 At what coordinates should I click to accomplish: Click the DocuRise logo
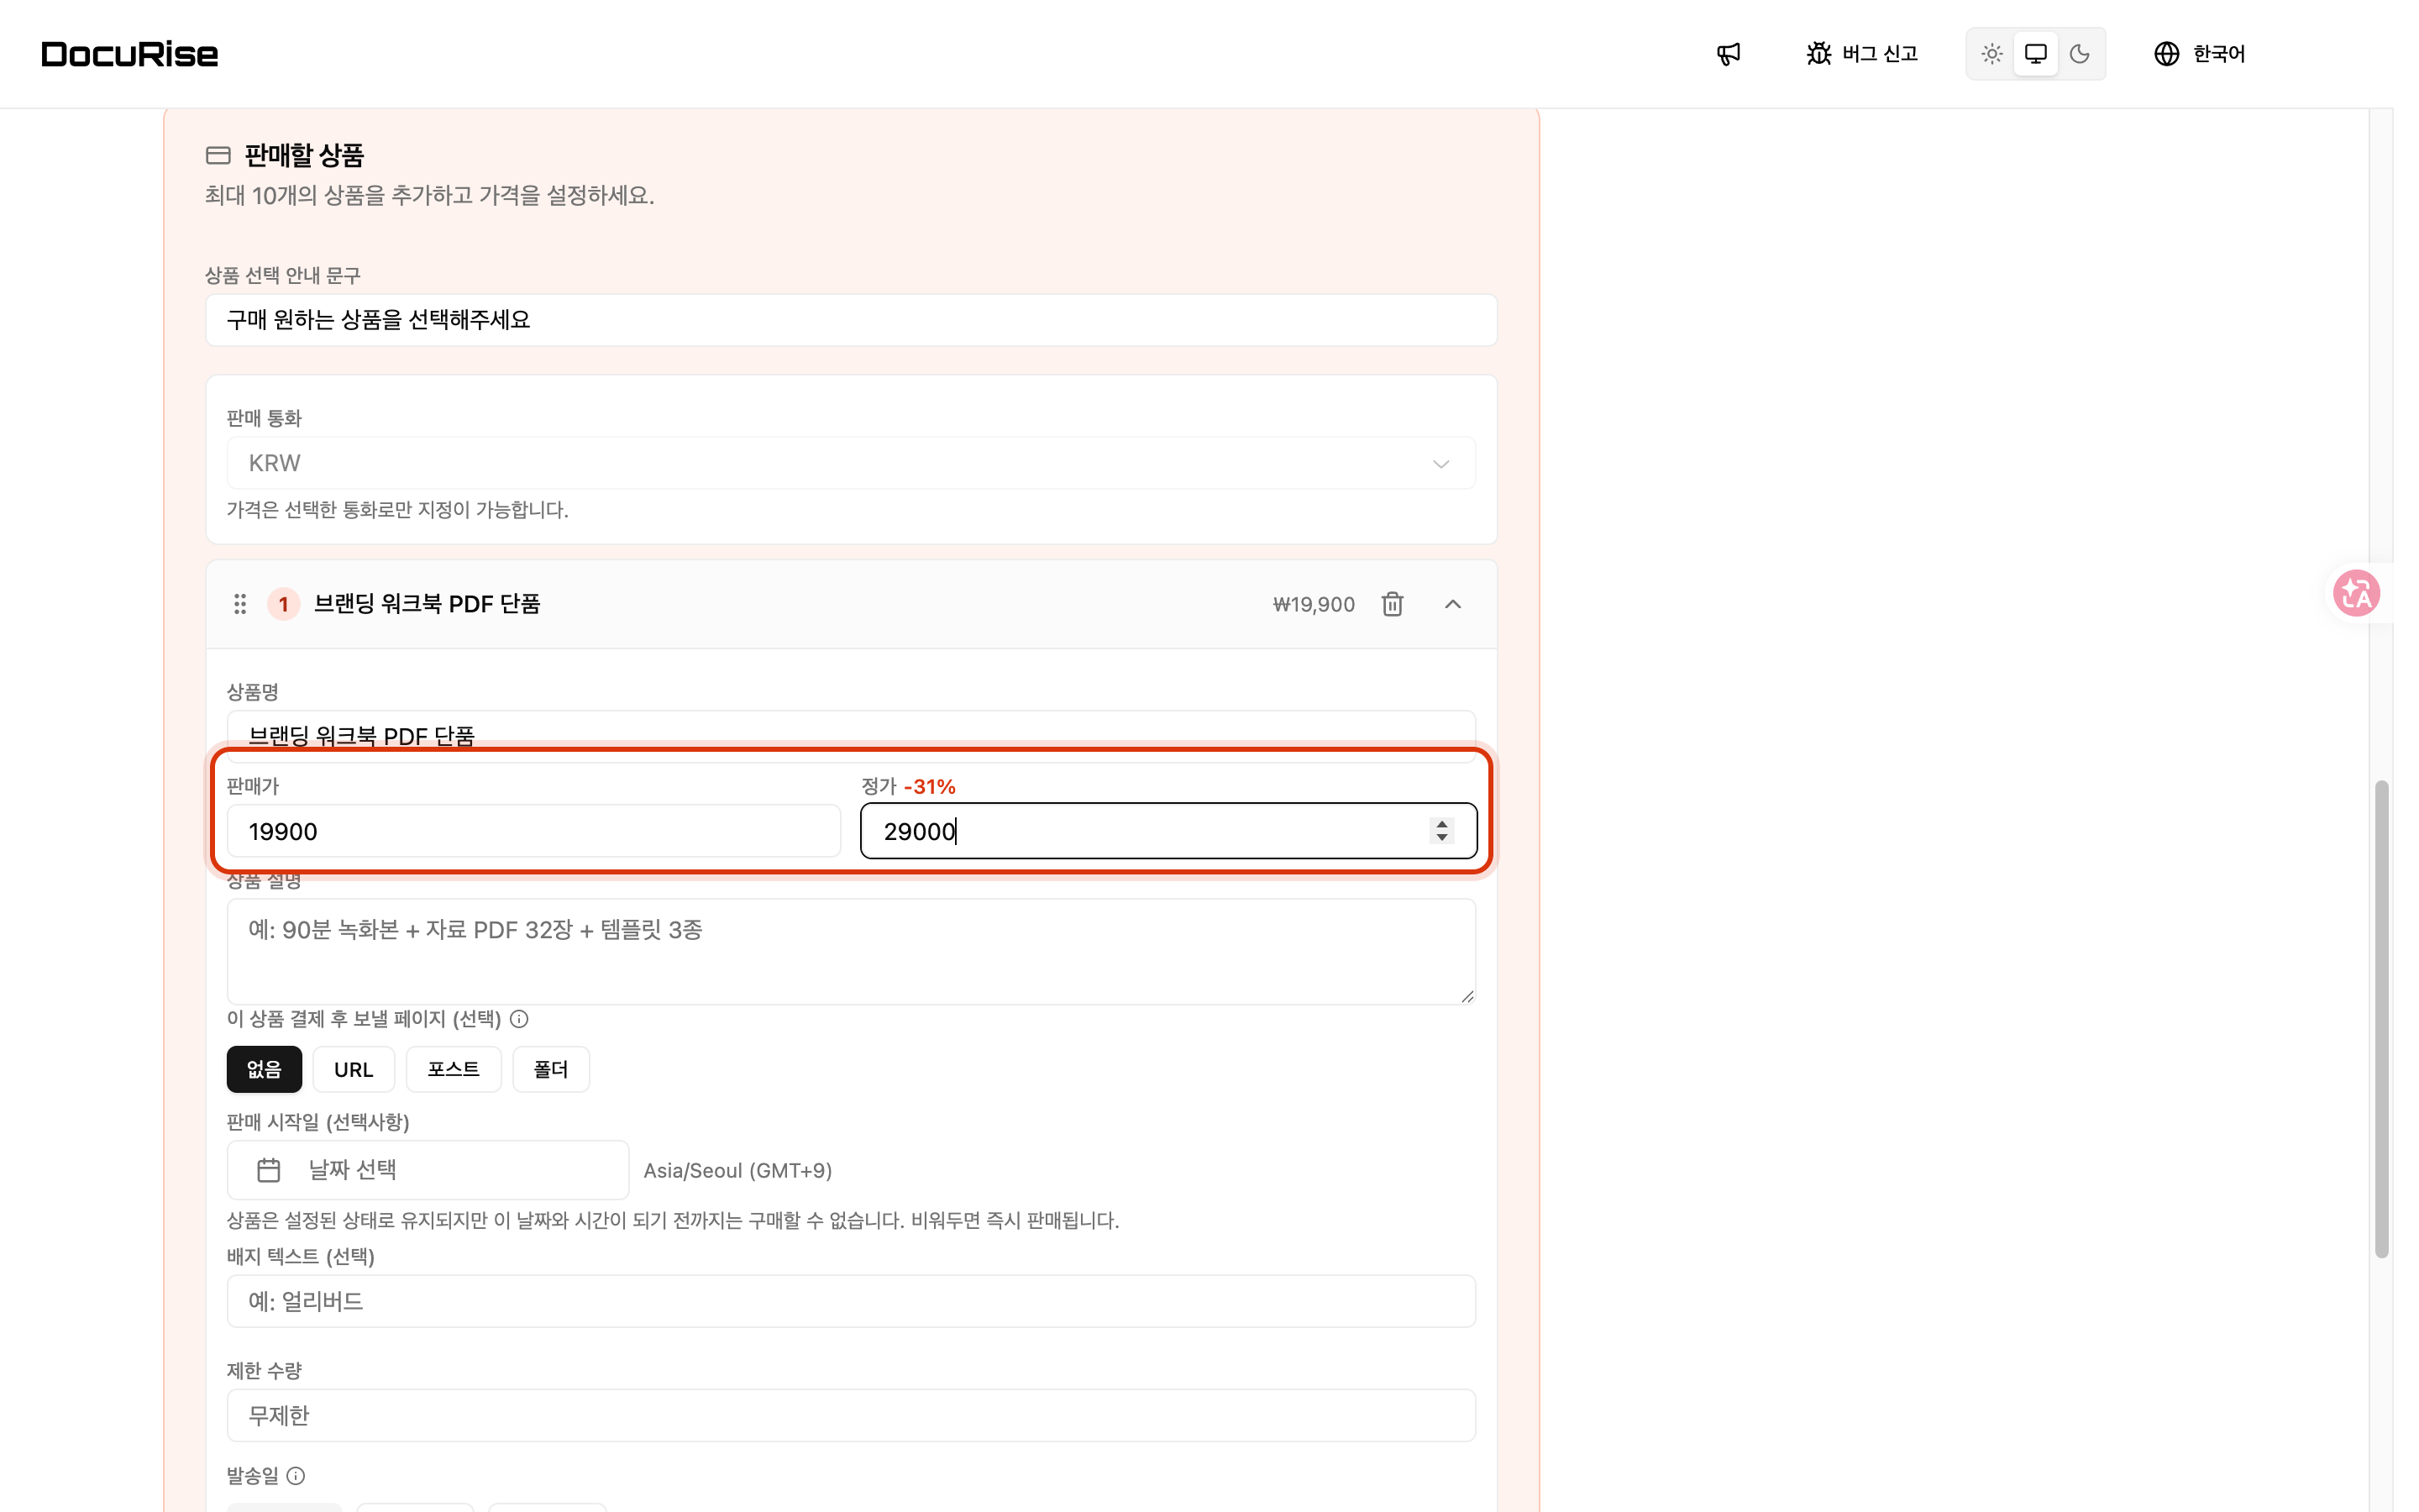(x=130, y=54)
